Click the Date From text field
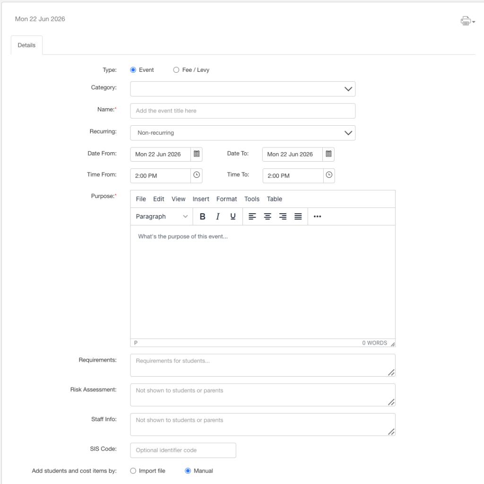The image size is (484, 484). click(160, 155)
